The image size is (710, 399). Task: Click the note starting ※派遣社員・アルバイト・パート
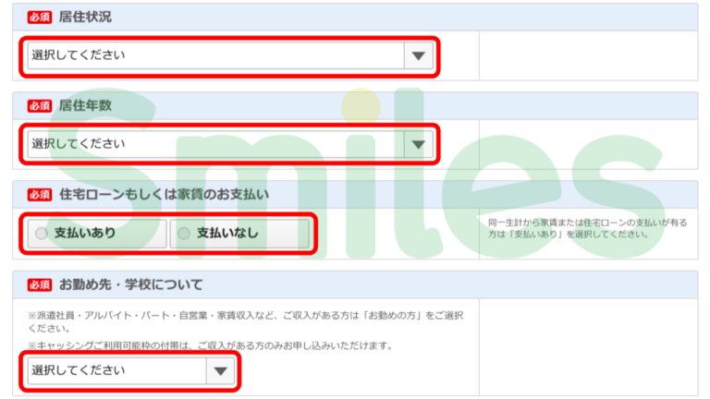point(245,321)
